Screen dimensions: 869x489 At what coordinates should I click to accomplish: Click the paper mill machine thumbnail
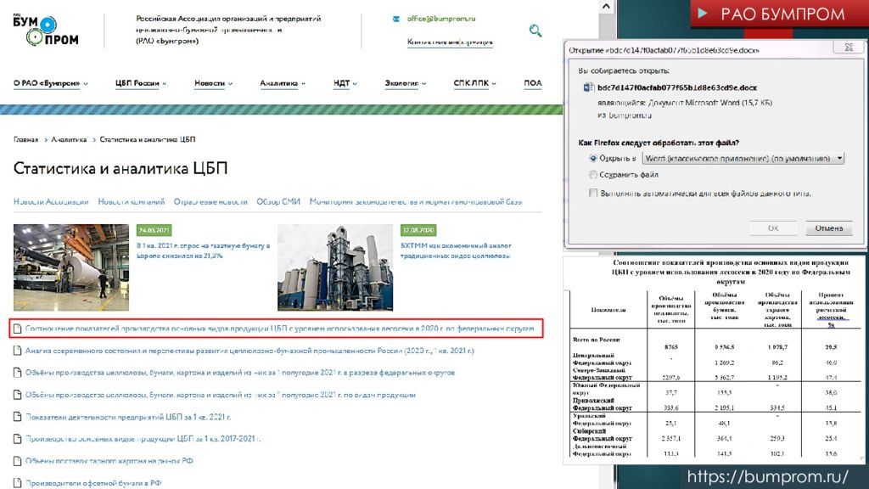[x=71, y=267]
